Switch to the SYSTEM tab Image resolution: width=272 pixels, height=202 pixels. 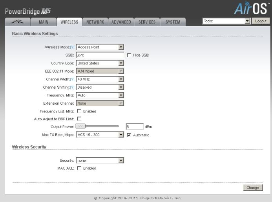173,22
